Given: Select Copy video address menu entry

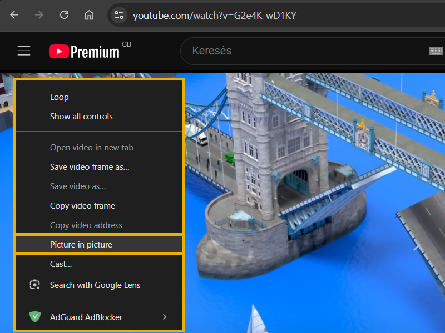Looking at the screenshot, I should coord(86,225).
